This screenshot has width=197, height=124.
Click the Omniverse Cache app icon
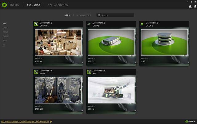(x=142, y=24)
